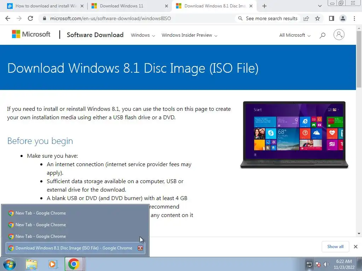Screen dimensions: 362x271
Task: Open the Action Center flag icon
Action: coord(318,264)
